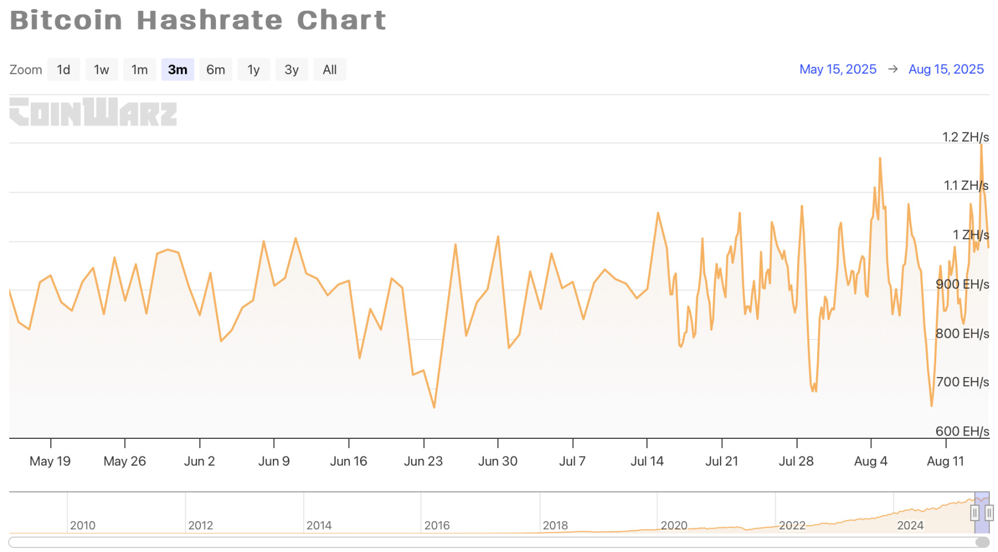998x552 pixels.
Task: Click the Bitcoin Hashrate Chart title
Action: point(198,20)
